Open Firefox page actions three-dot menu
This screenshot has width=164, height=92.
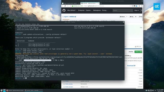coord(130,6)
